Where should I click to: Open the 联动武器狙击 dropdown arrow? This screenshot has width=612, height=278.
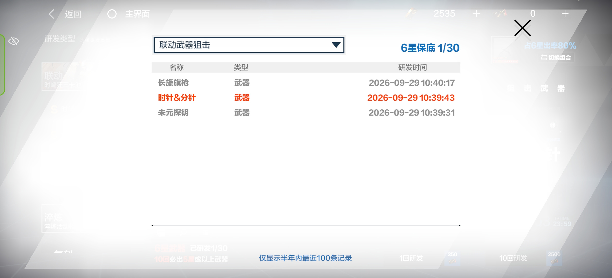[336, 45]
